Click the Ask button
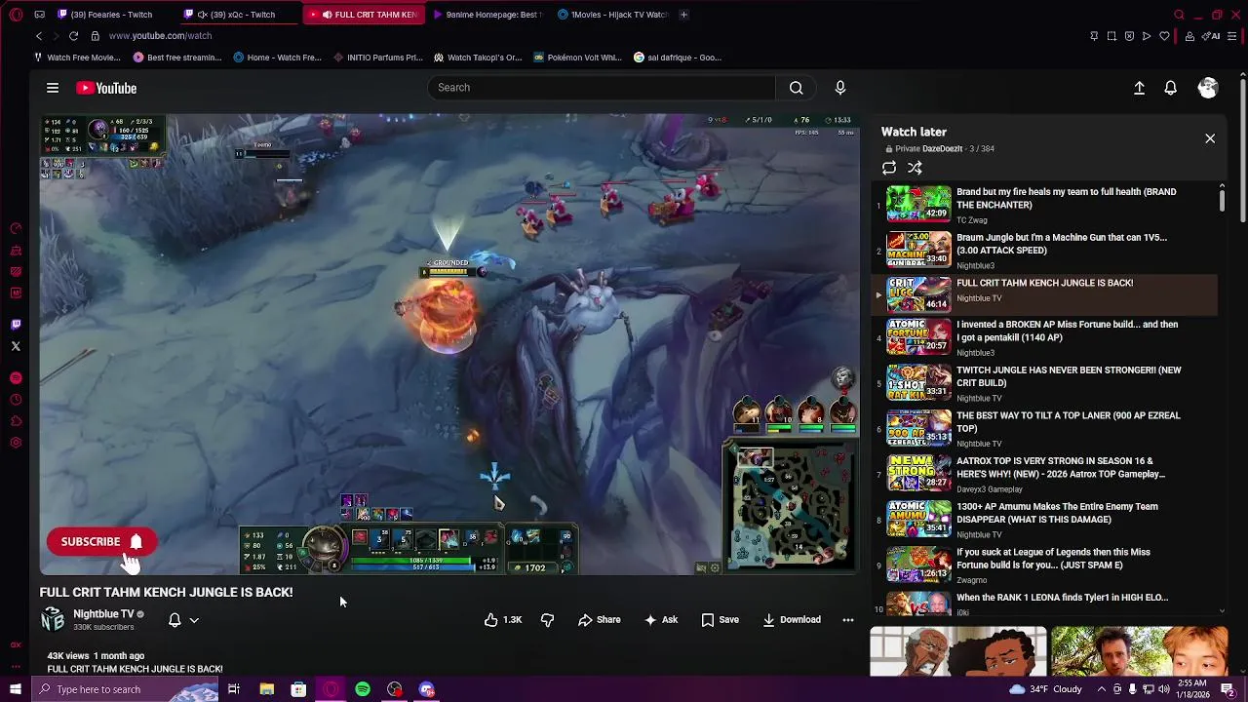This screenshot has width=1248, height=702. pos(660,619)
